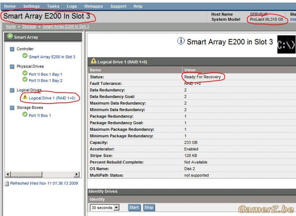Click right arrow of tree panel scrollbar
Image resolution: width=296 pixels, height=216 pixels.
(x=76, y=174)
